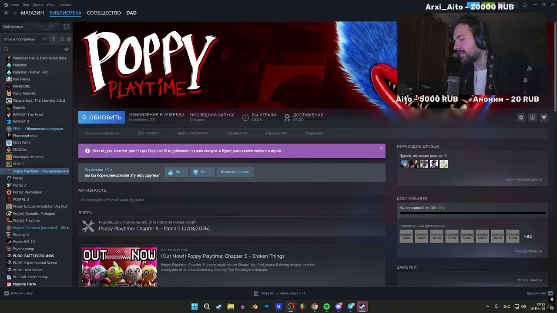
Task: Open downloads manager status at the bottom
Action: click(279, 293)
